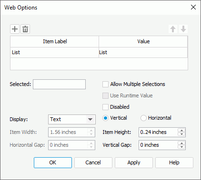Toggle the Use Runtime Value checkbox
Image resolution: width=201 pixels, height=180 pixels.
(x=105, y=95)
